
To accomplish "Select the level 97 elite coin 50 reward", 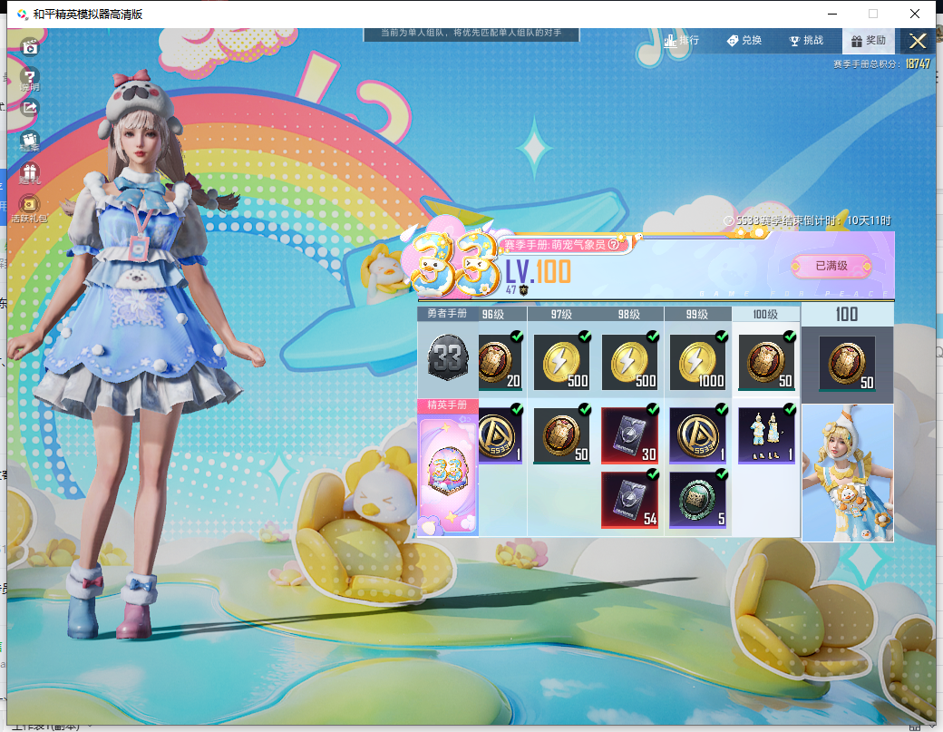I will coord(561,435).
